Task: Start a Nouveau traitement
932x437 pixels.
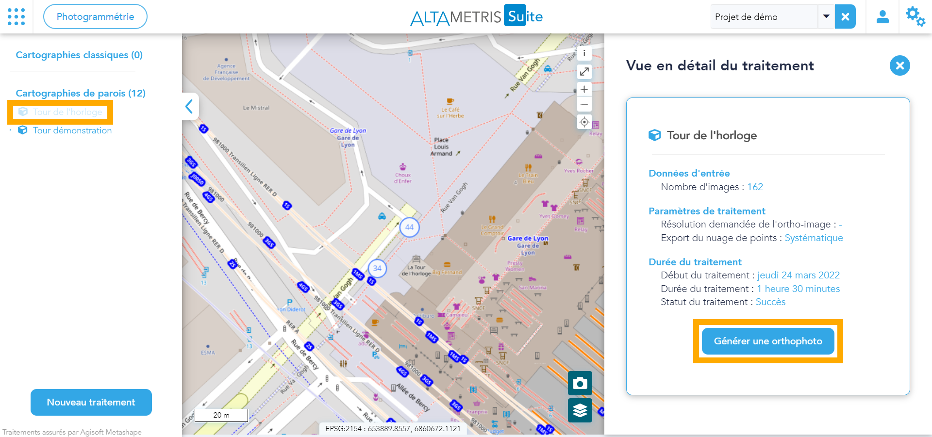Action: pos(91,402)
